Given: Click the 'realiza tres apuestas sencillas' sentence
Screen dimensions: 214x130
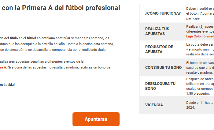Looking at the screenshot, I should click(x=42, y=61).
